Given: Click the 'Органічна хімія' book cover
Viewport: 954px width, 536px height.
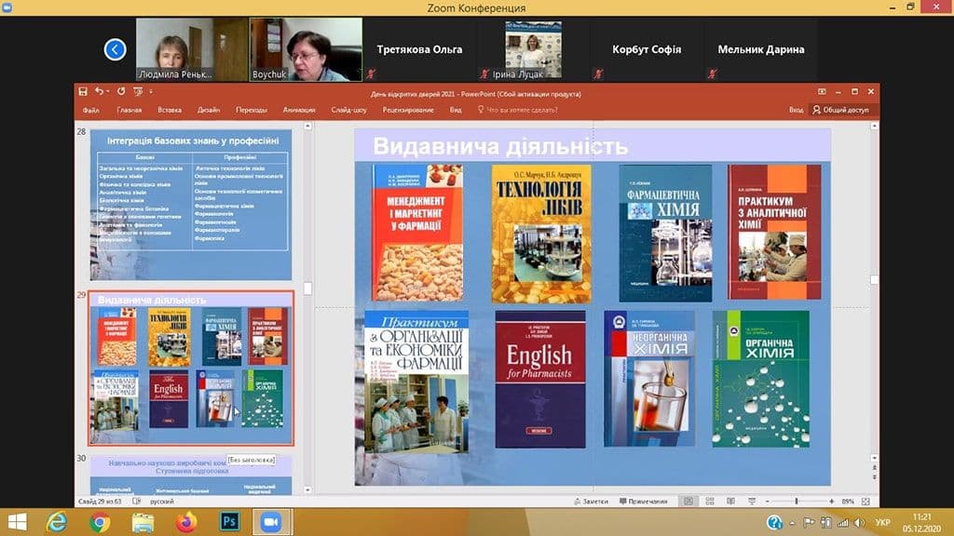Looking at the screenshot, I should (x=760, y=380).
